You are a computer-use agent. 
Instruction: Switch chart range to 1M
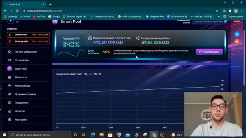tap(96, 74)
